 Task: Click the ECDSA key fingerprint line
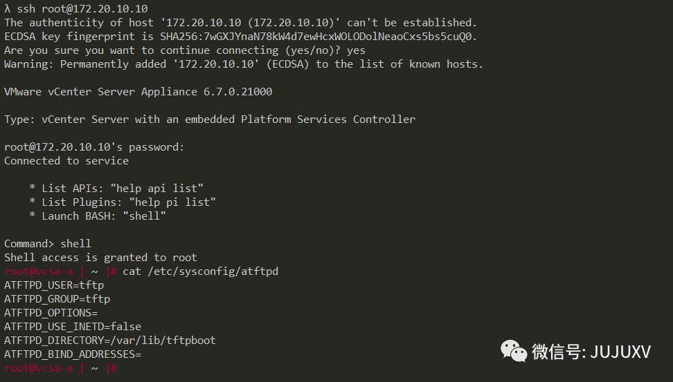[x=241, y=37]
